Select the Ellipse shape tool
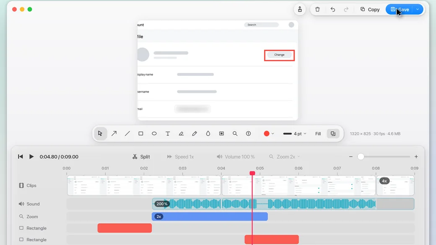Viewport: 436px width, 245px height. pyautogui.click(x=154, y=134)
